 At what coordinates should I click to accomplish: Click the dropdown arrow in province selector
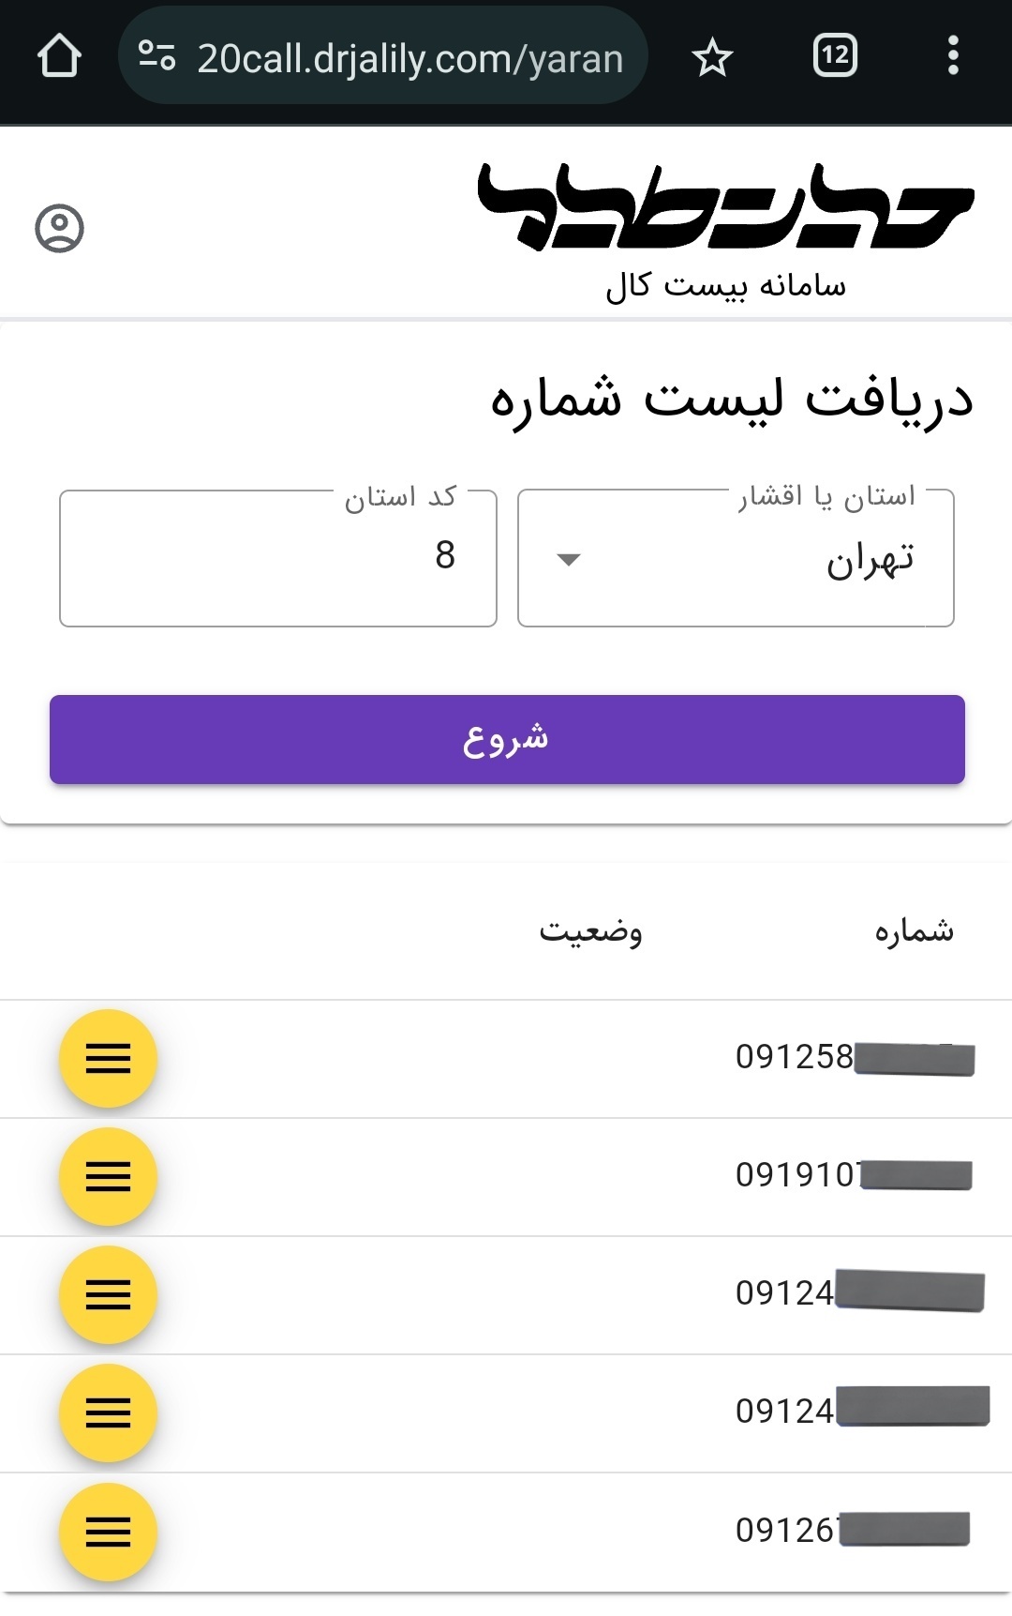click(x=569, y=560)
